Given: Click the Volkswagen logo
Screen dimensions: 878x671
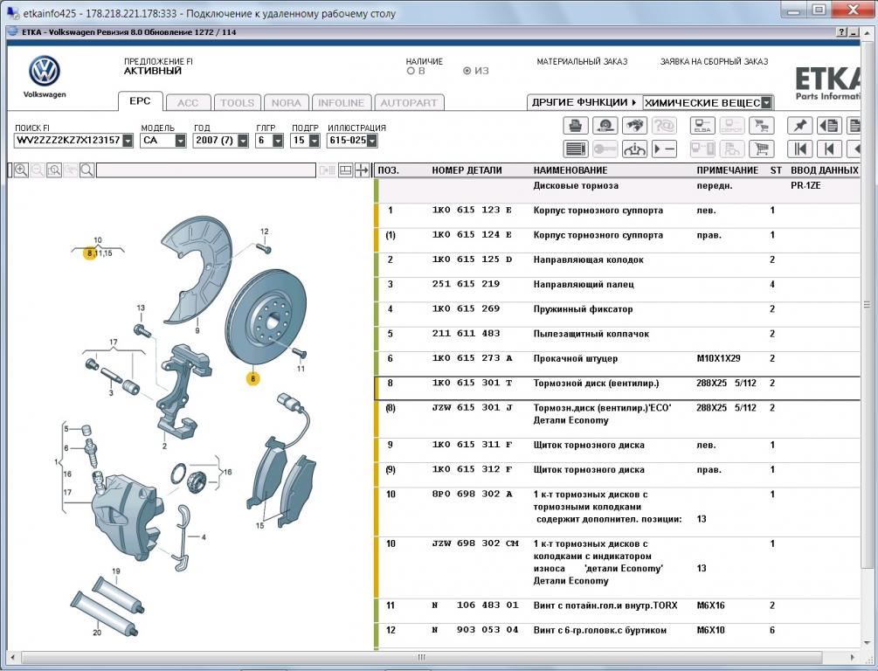Looking at the screenshot, I should [45, 71].
